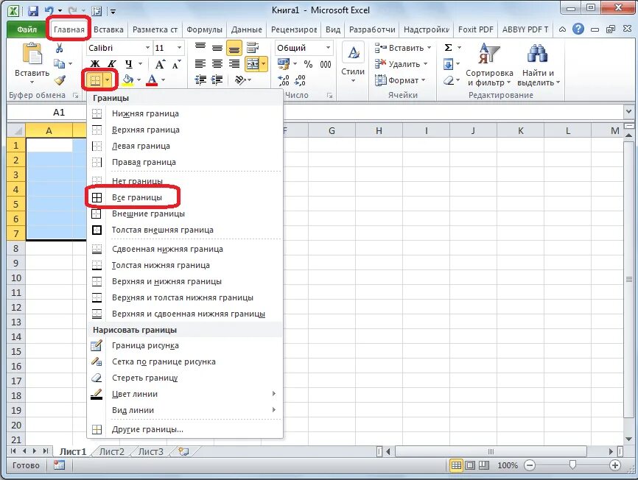
Task: Click the macro record icon in status bar
Action: tap(60, 465)
